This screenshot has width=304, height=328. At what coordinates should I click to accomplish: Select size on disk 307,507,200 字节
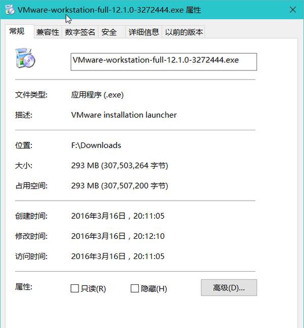pos(136,186)
